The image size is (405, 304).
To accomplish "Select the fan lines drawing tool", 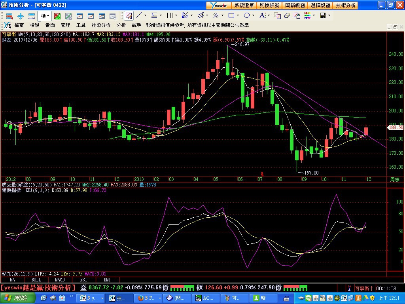I will [185, 15].
